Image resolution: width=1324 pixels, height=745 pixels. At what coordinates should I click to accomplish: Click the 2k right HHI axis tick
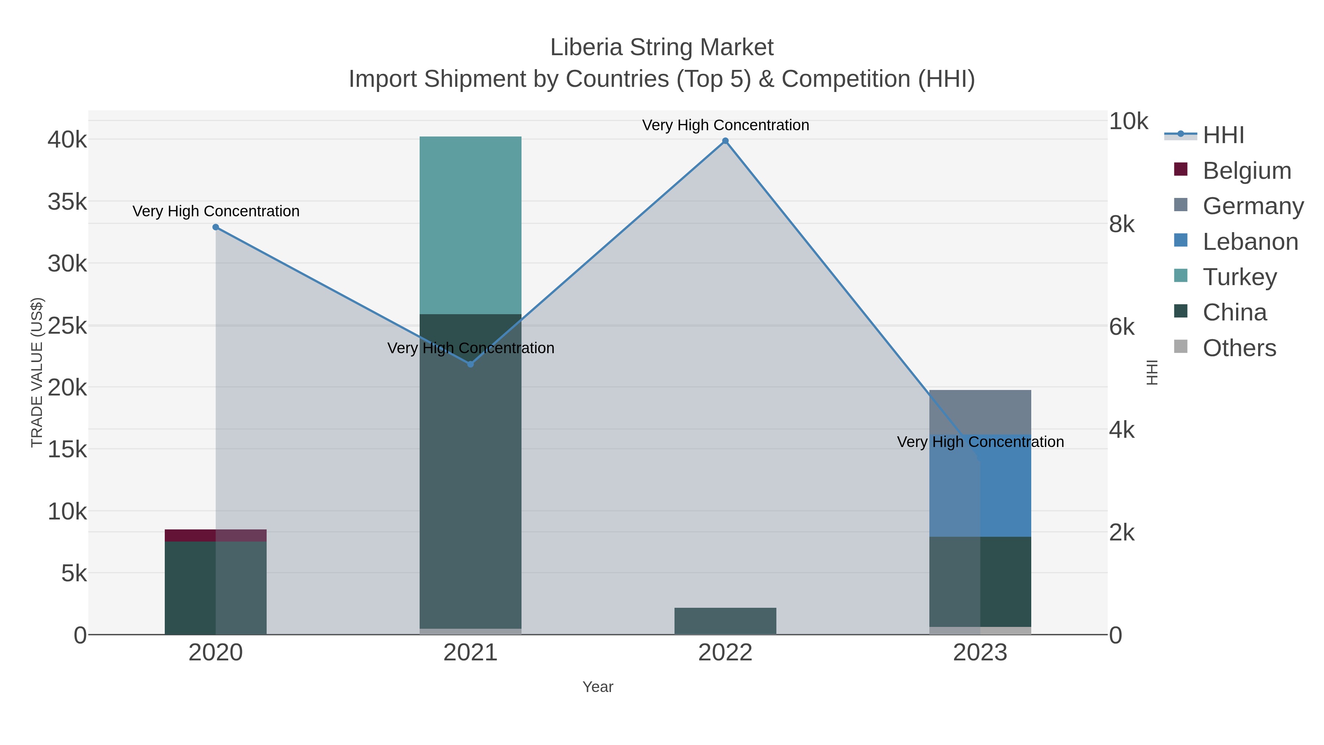click(x=1122, y=533)
